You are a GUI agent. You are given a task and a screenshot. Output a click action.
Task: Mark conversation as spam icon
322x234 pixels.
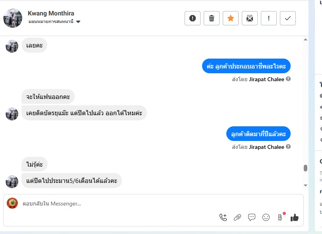pos(193,18)
